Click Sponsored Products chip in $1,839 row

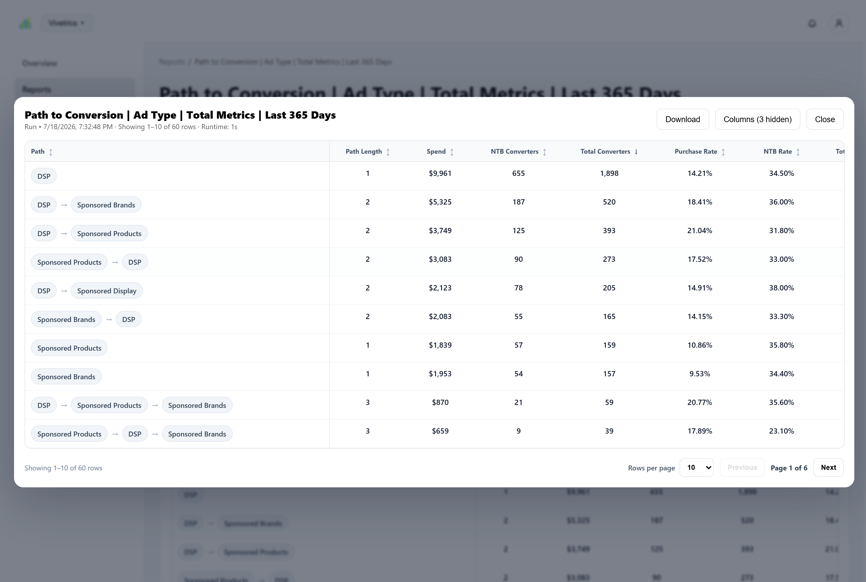click(69, 348)
